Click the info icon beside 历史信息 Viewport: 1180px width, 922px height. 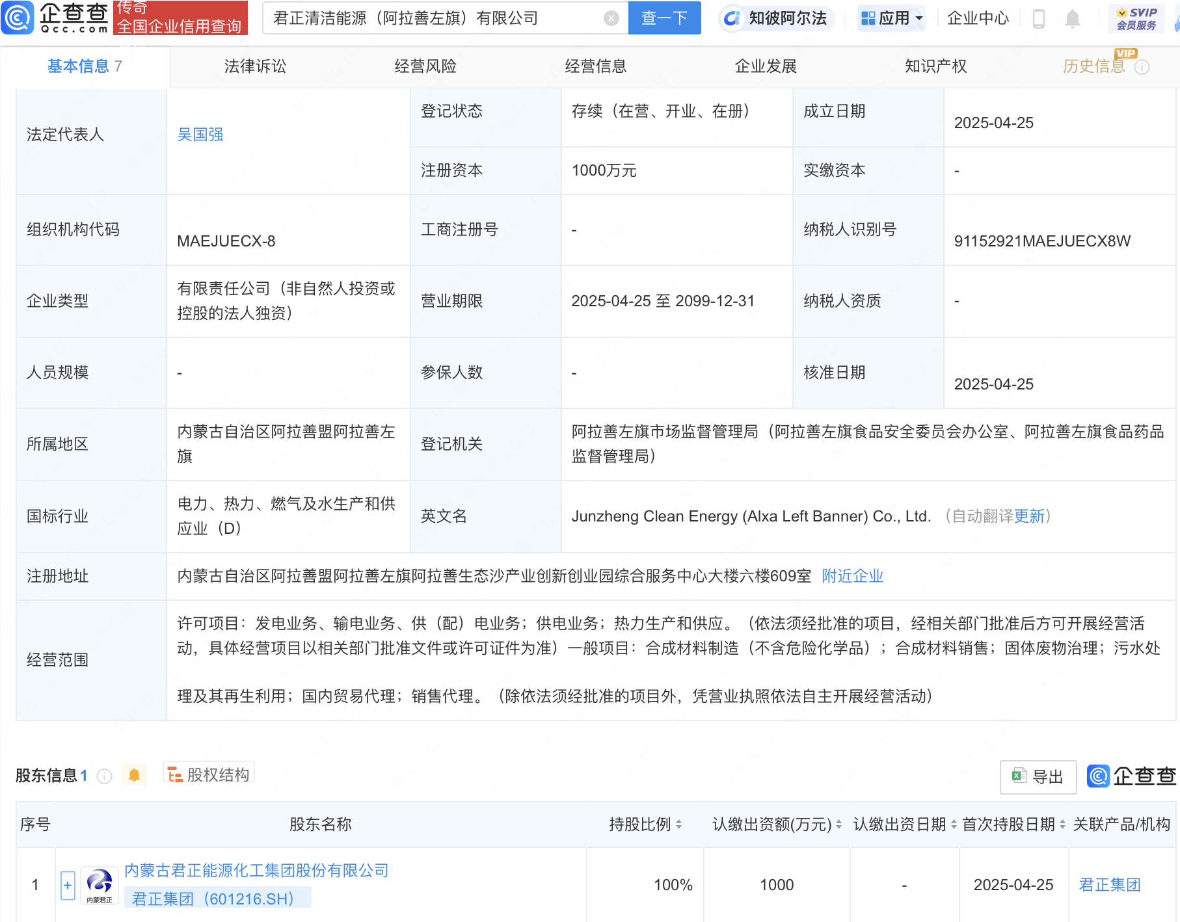point(1142,67)
